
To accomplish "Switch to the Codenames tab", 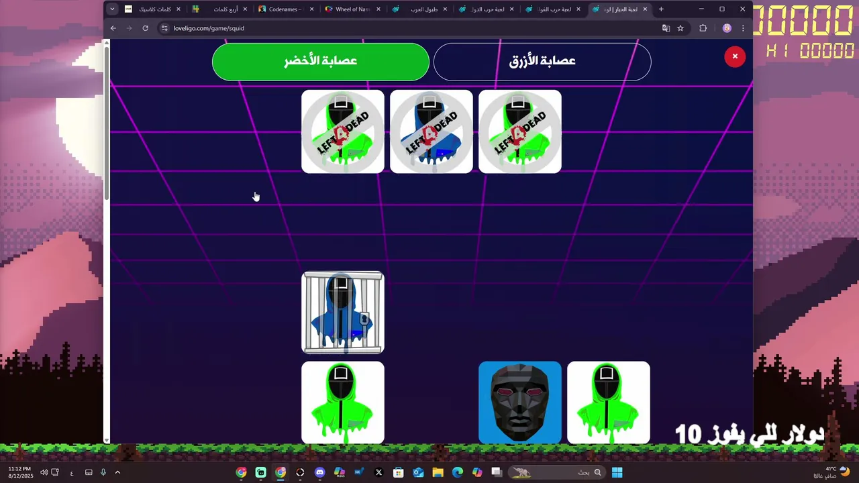I will 287,9.
